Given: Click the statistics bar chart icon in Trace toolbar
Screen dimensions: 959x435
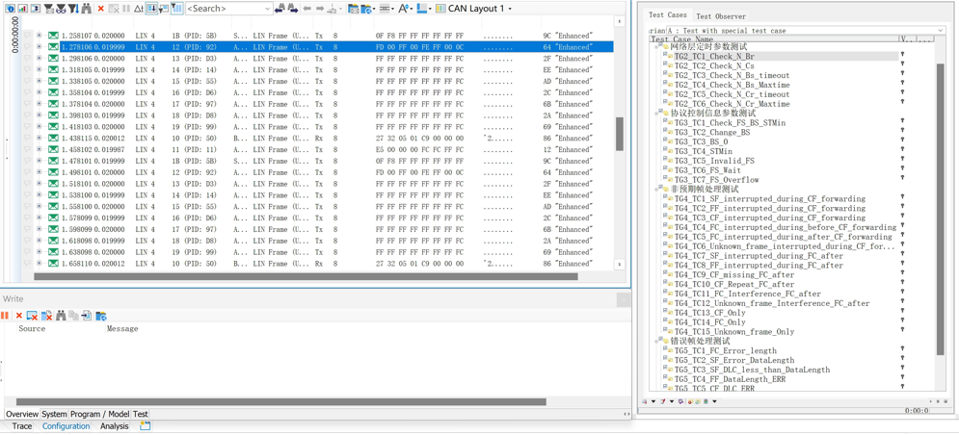Looking at the screenshot, I should point(22,9).
